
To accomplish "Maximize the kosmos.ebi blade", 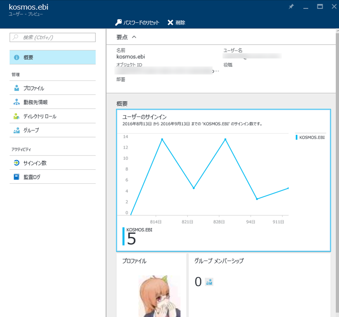I will coord(320,7).
